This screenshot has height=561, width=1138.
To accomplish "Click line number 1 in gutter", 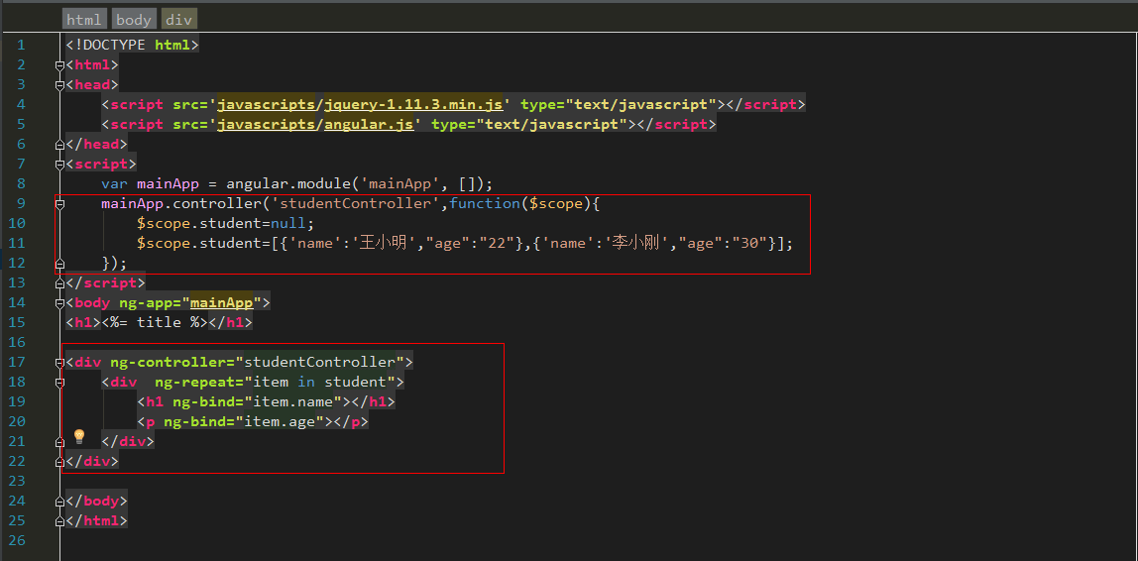I will (x=21, y=45).
